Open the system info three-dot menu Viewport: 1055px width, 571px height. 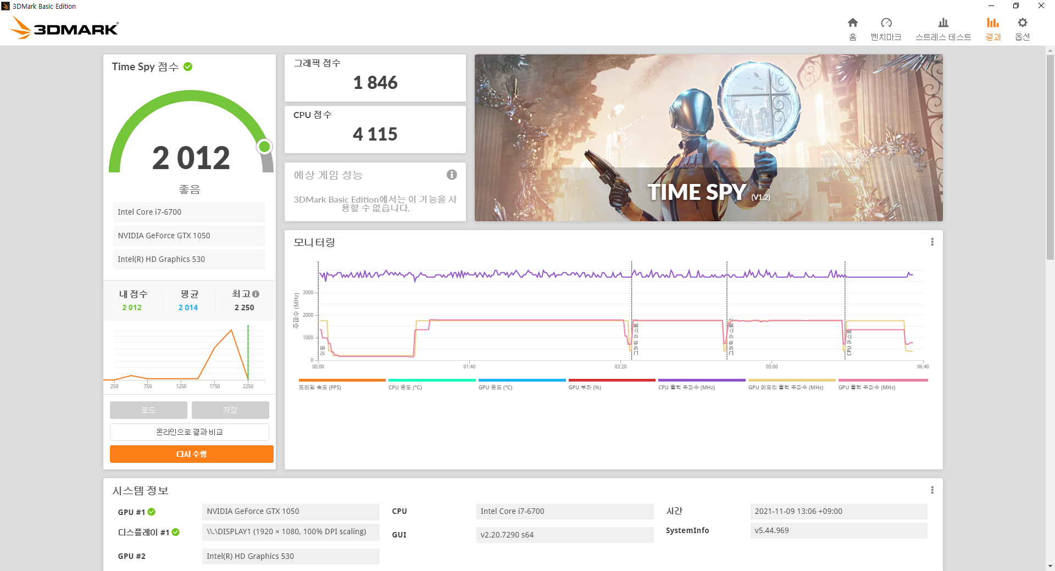tap(932, 490)
